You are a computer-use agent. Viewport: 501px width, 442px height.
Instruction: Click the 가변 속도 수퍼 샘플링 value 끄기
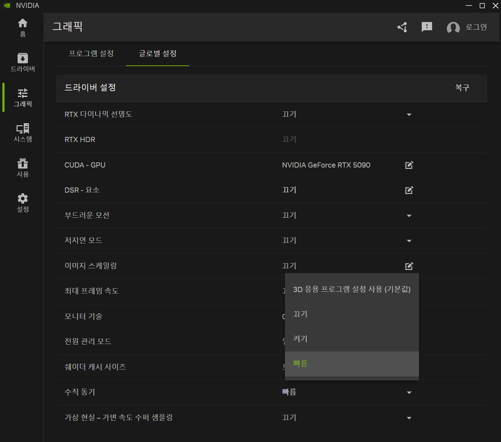[x=289, y=418]
